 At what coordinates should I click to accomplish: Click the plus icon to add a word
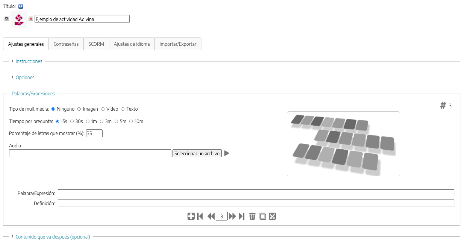[x=191, y=216]
